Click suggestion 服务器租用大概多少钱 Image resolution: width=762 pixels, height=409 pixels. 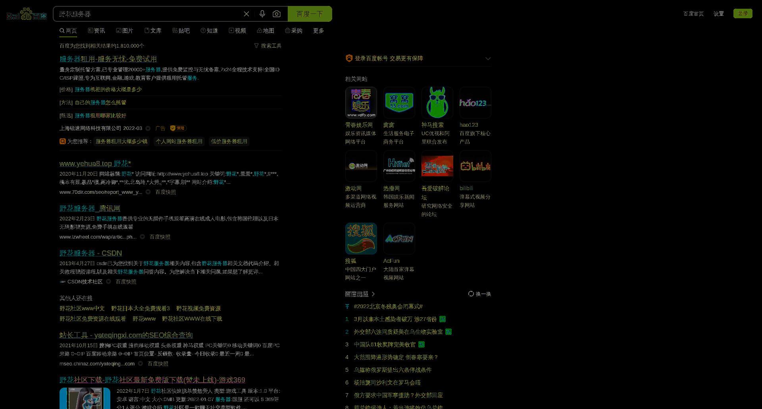point(121,141)
